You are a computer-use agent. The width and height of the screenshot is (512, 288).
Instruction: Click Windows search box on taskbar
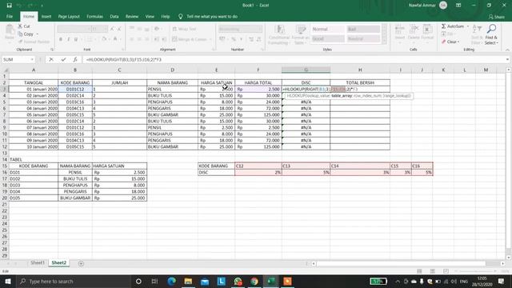[x=74, y=281]
